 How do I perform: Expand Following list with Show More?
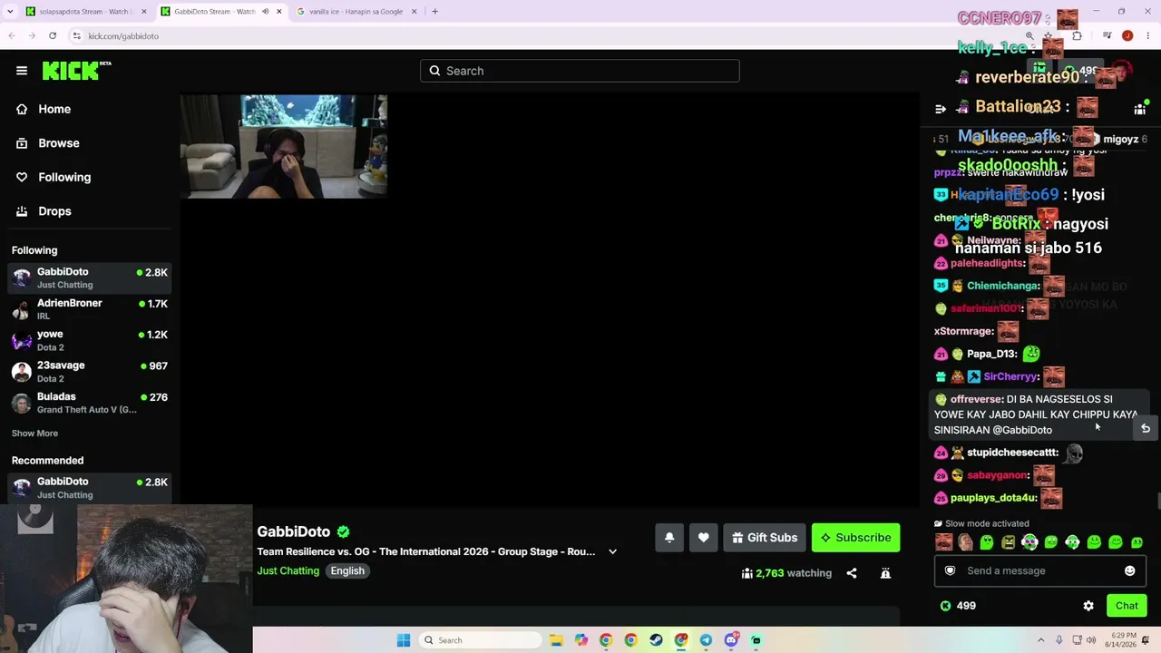click(34, 434)
